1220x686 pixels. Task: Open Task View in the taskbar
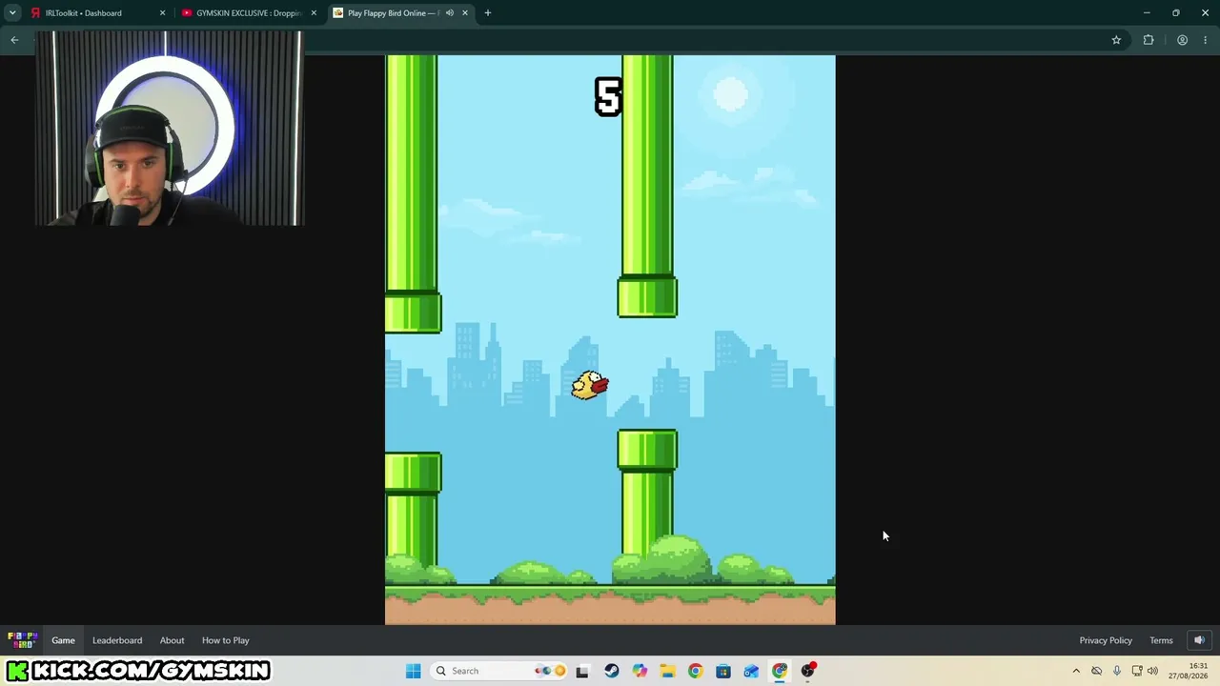click(582, 671)
